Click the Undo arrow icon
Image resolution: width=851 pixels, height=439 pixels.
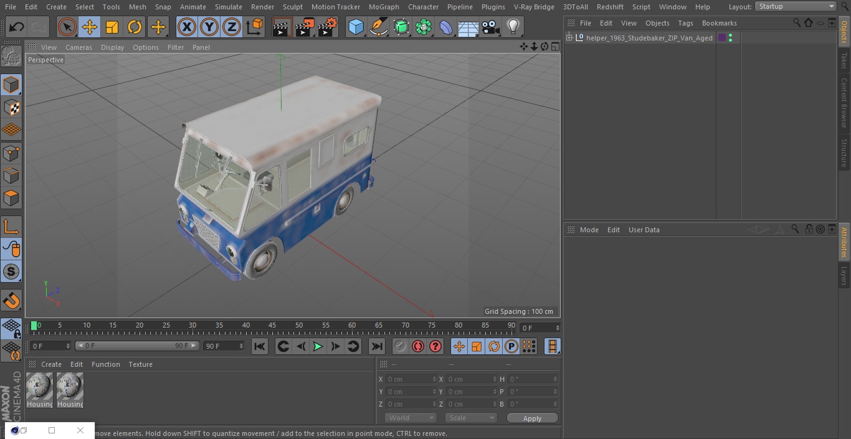(17, 27)
